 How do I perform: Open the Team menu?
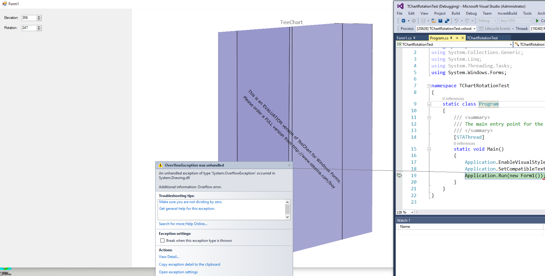pyautogui.click(x=487, y=13)
